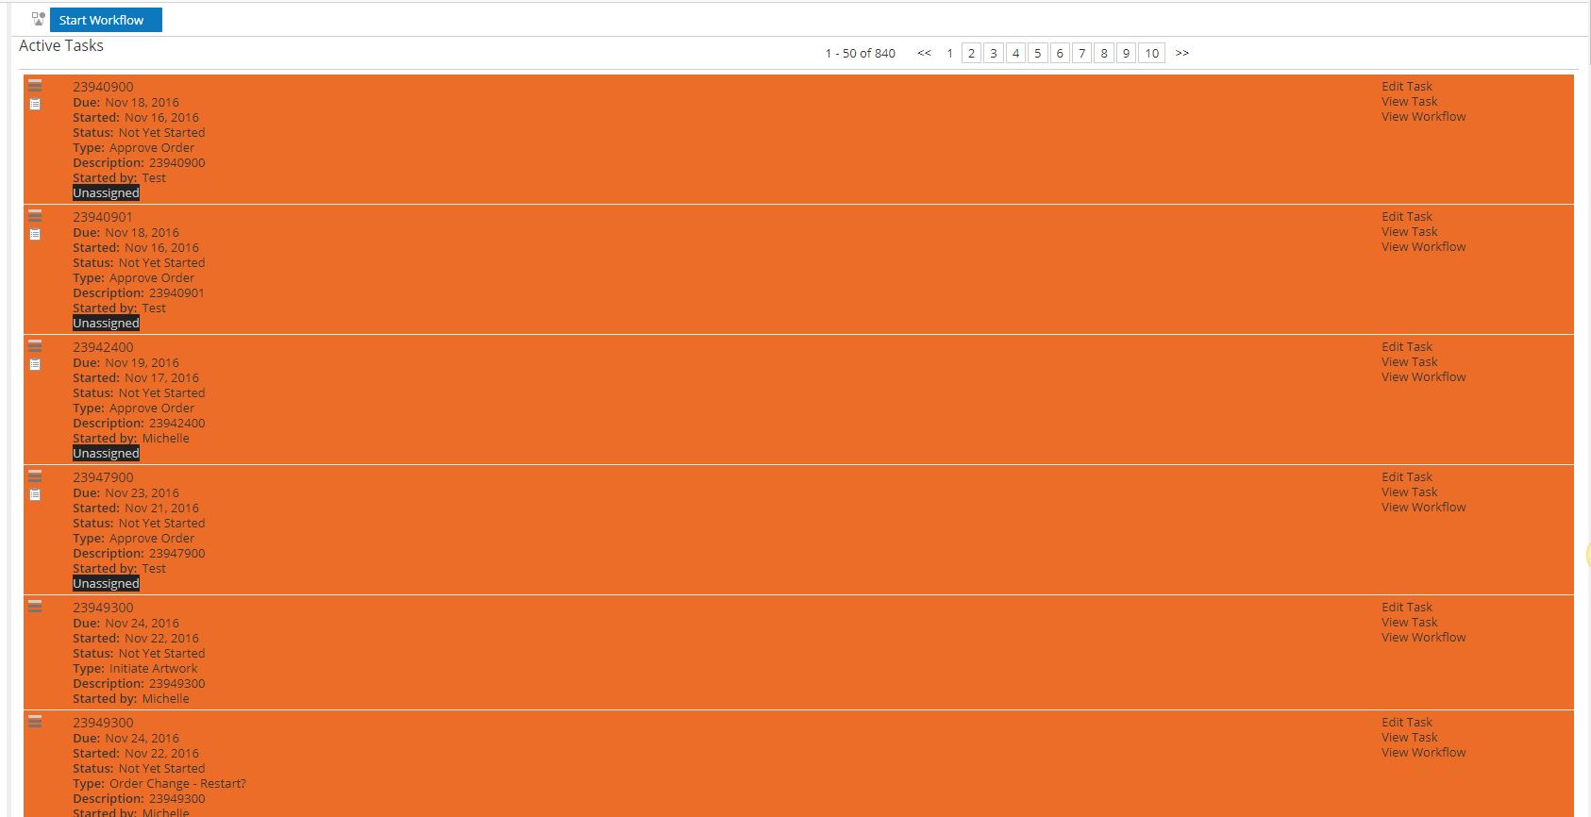
Task: Go to page 2 of tasks
Action: (x=971, y=53)
